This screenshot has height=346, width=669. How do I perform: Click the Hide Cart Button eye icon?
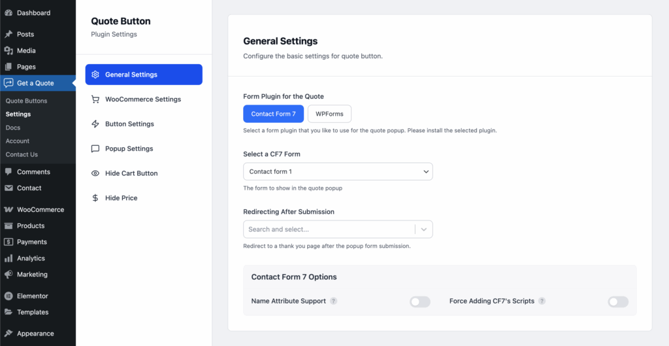(x=95, y=173)
